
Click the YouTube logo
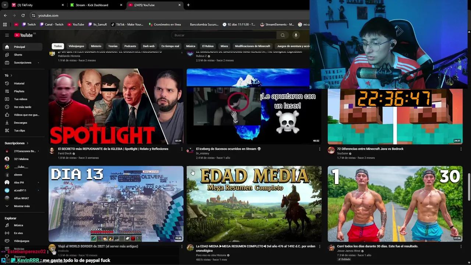pyautogui.click(x=24, y=35)
